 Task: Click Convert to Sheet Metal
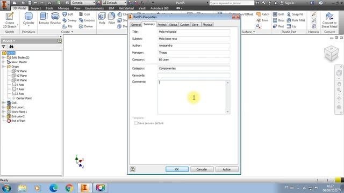(329, 20)
